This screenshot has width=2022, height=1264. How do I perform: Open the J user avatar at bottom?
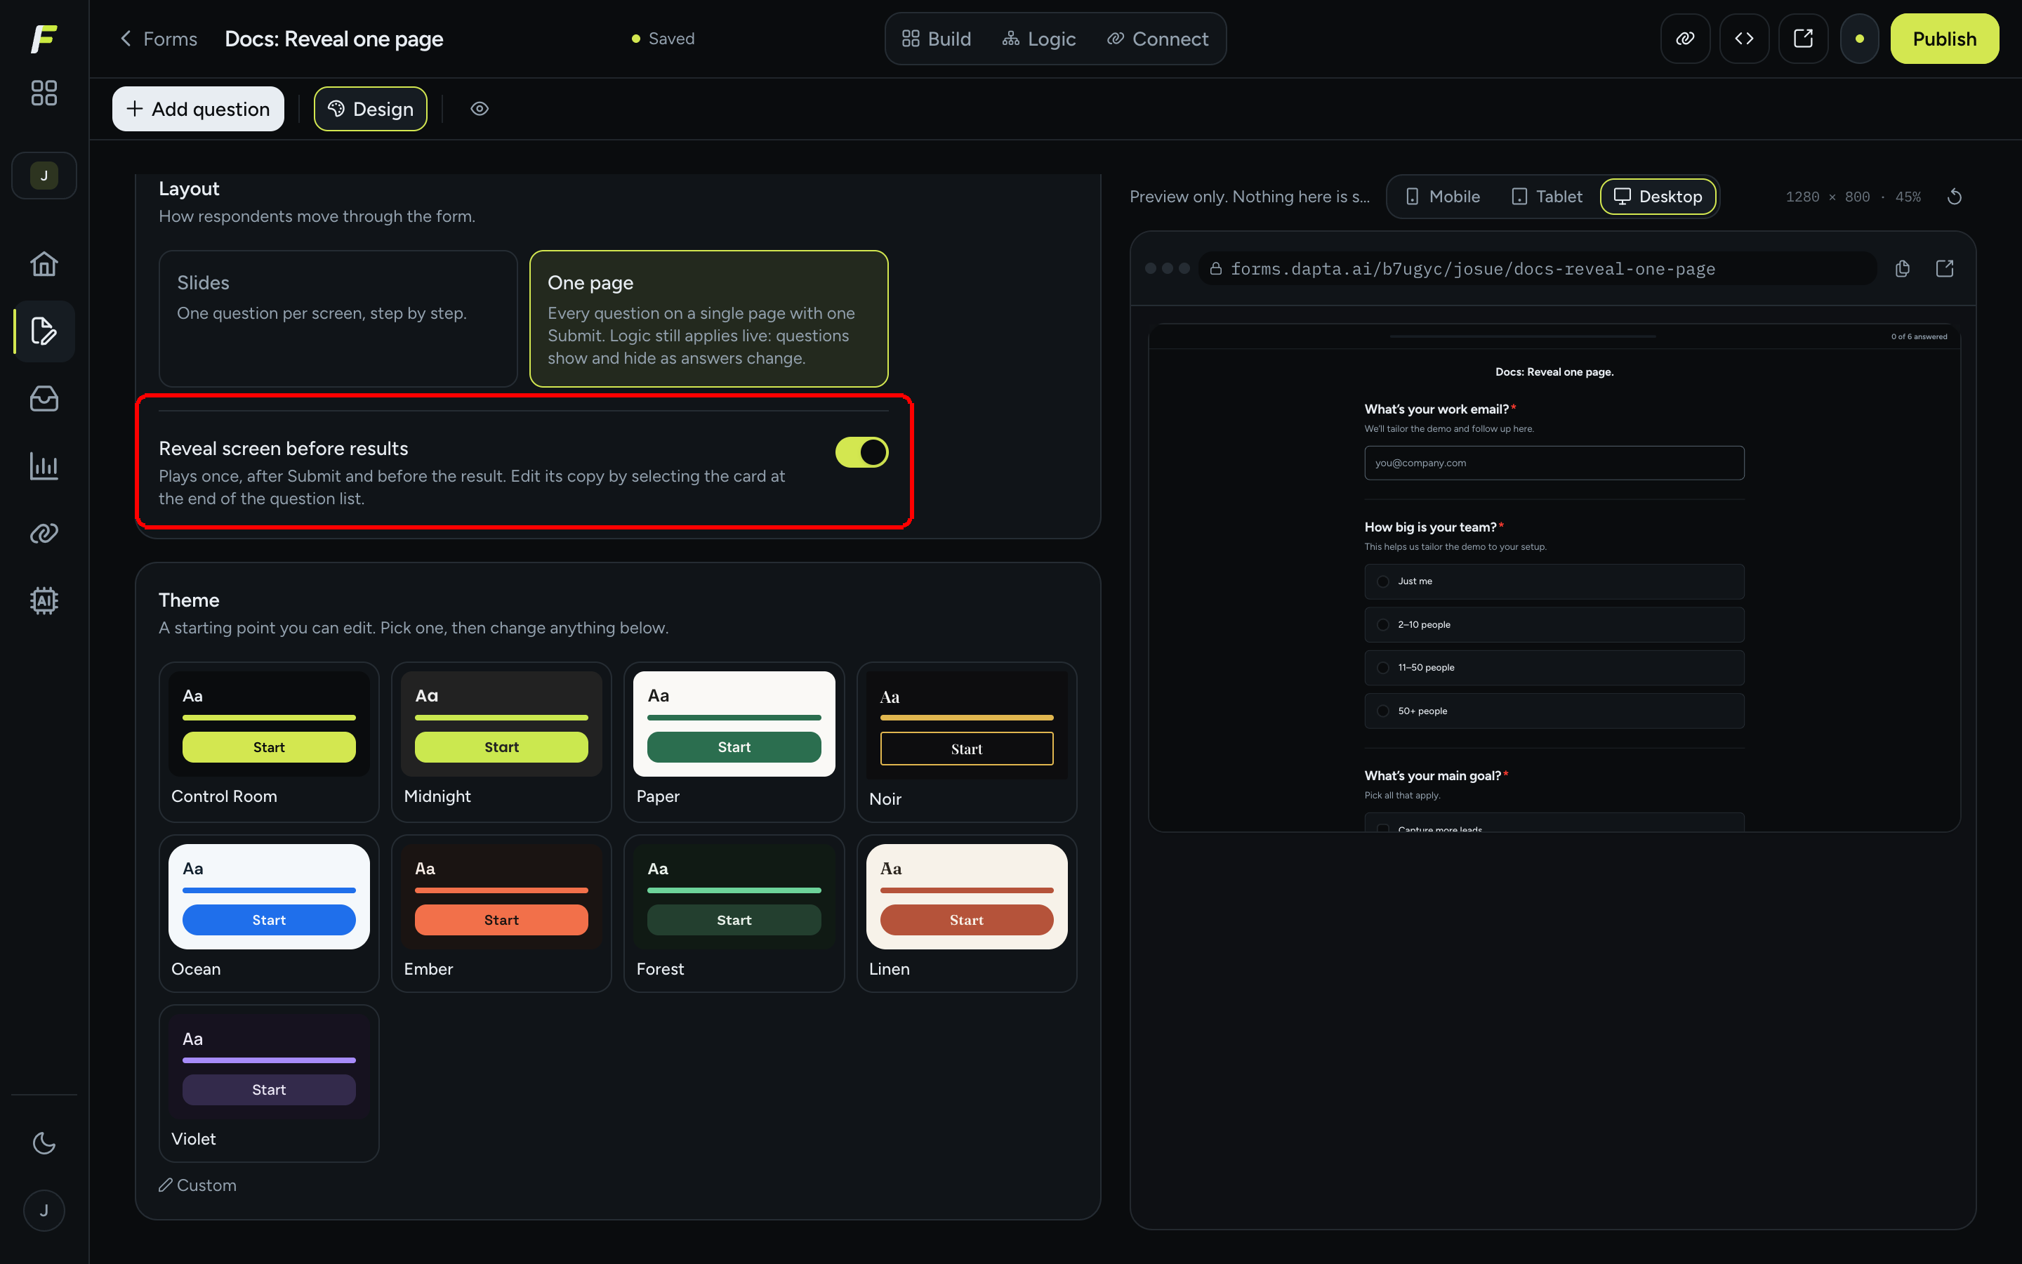point(44,1211)
